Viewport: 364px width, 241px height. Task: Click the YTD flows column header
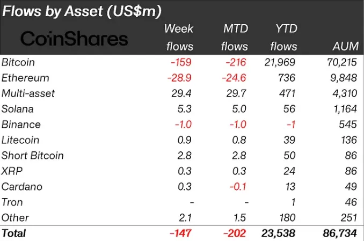(283, 38)
